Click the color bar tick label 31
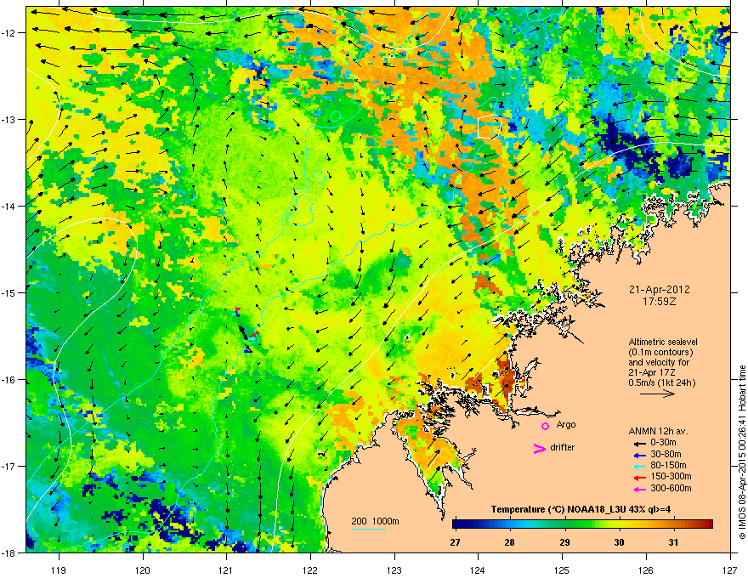Viewport: 748px width, 578px height. coord(673,542)
